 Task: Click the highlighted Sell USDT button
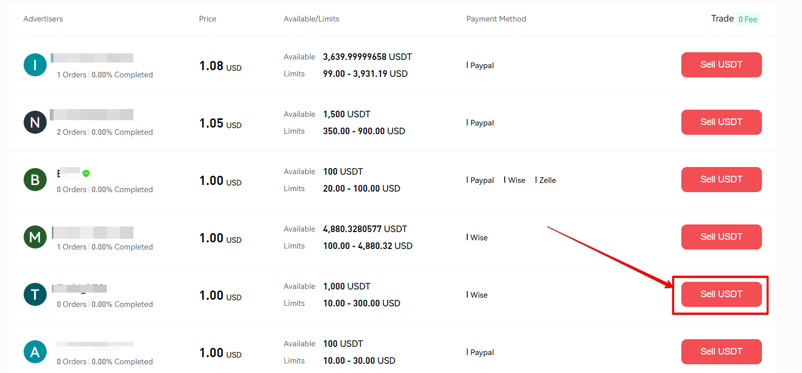(721, 294)
